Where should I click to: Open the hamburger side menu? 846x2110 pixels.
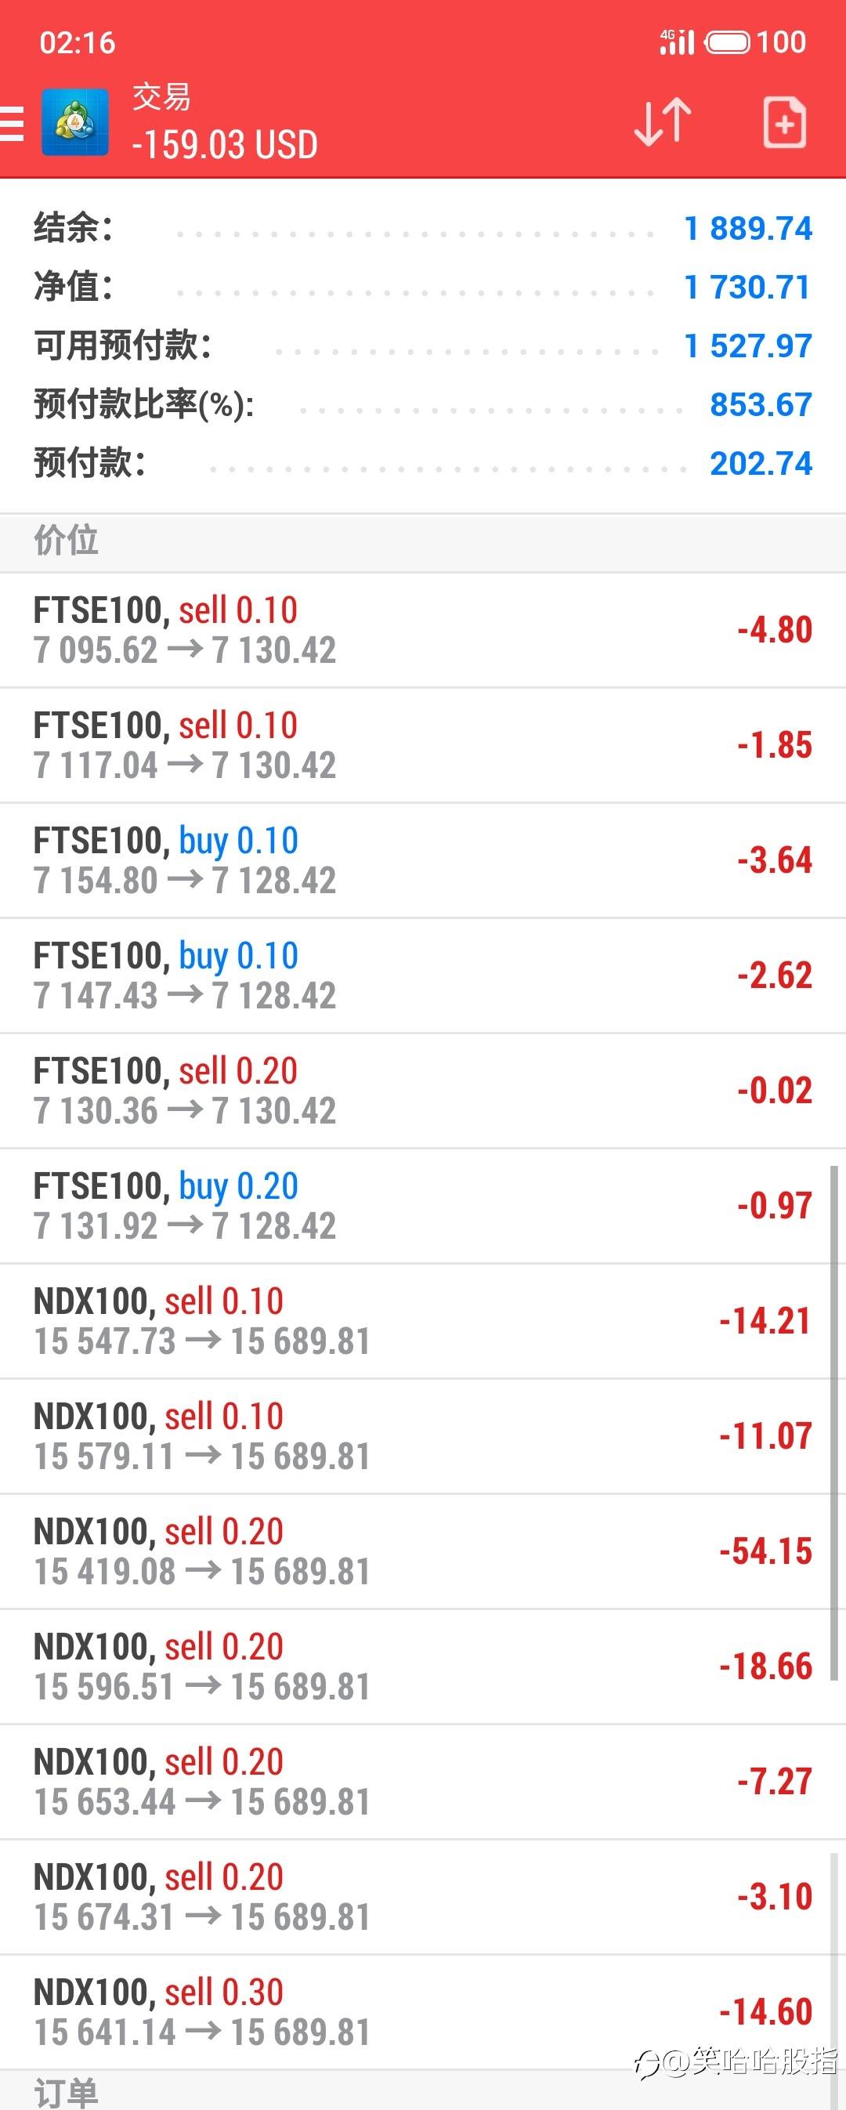tap(12, 123)
